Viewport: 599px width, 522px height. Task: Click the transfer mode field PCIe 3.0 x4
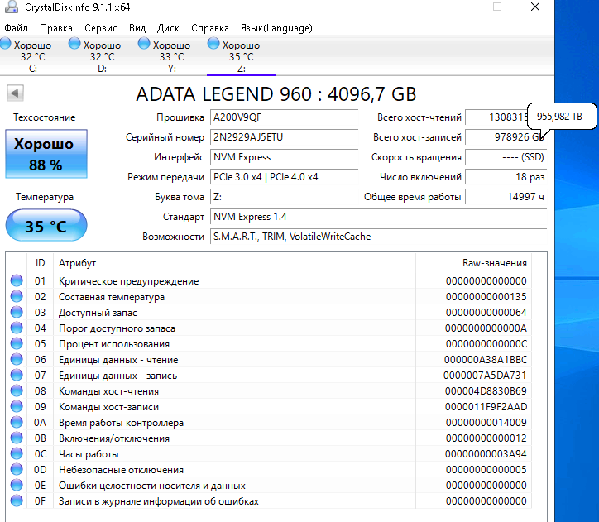pyautogui.click(x=285, y=177)
